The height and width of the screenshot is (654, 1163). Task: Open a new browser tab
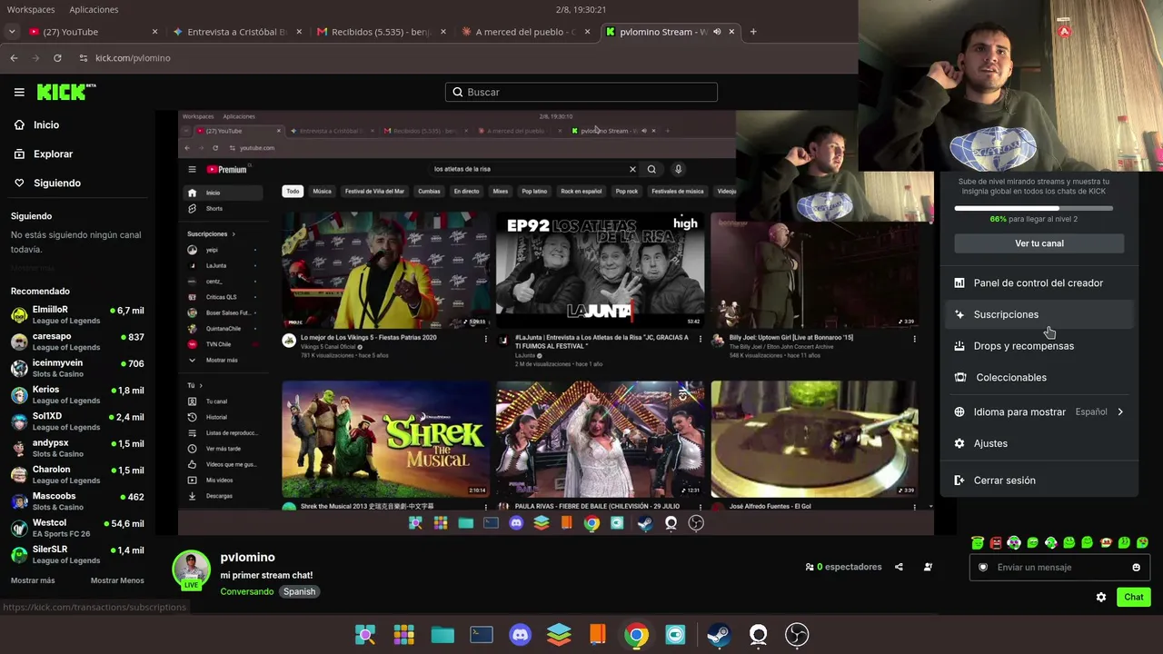pos(752,32)
